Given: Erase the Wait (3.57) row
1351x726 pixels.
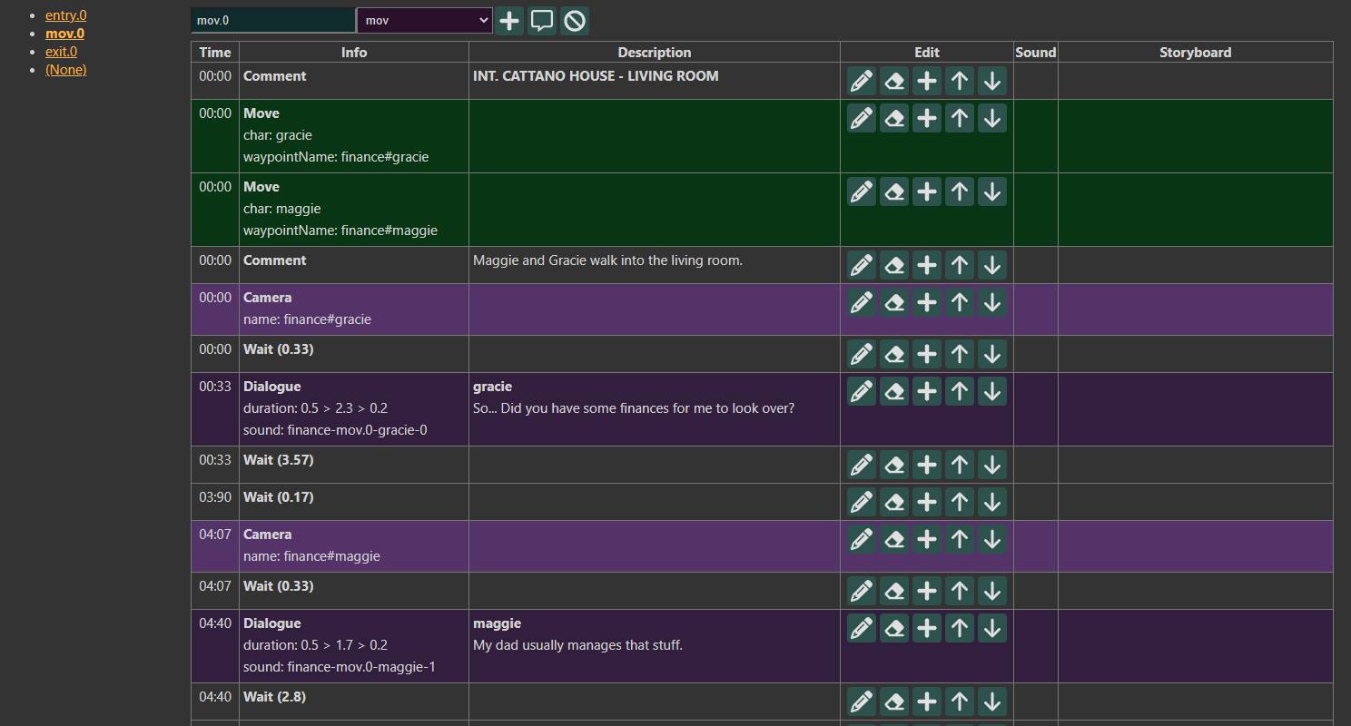Looking at the screenshot, I should (893, 465).
